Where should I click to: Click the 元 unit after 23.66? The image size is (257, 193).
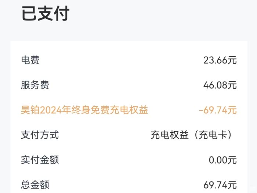[x=232, y=60]
